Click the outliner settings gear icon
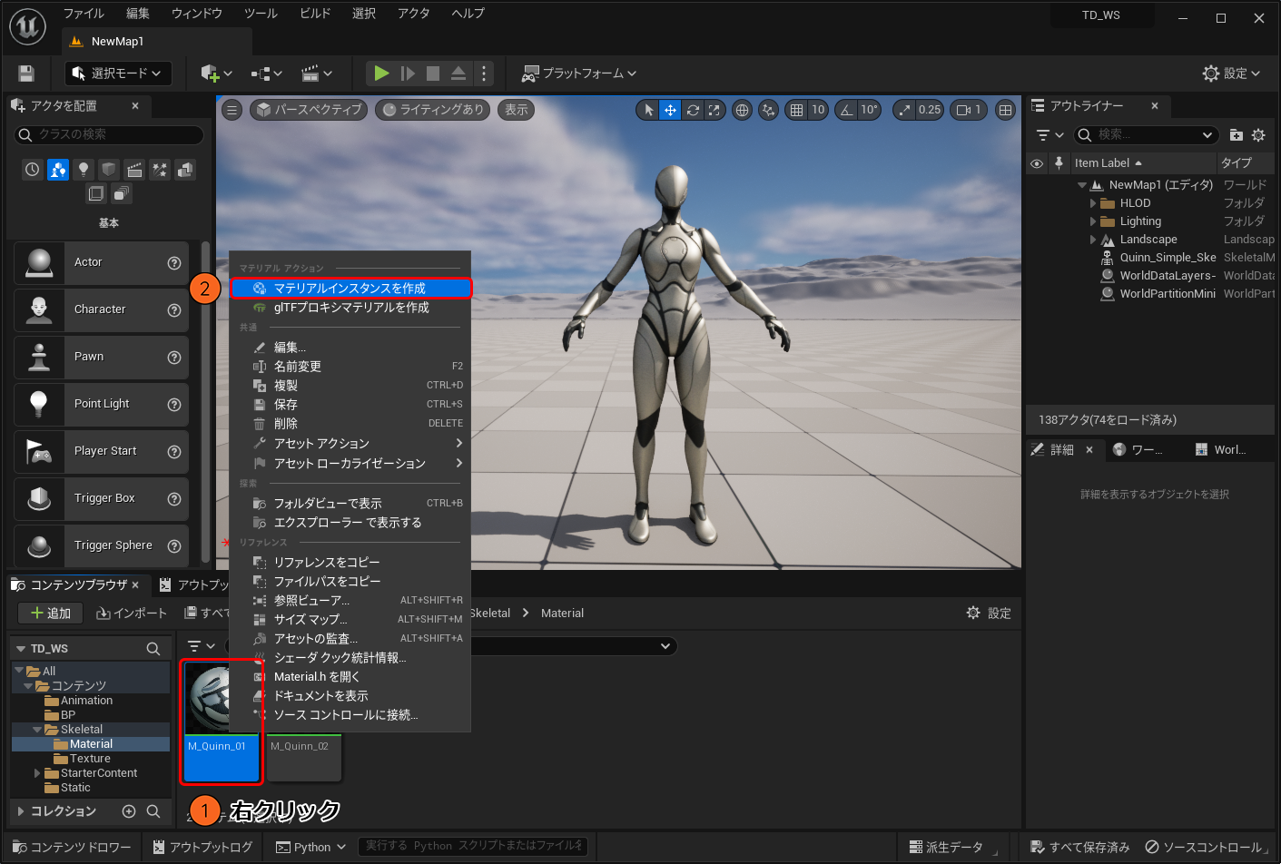Screen dimensions: 1281x864 [1258, 135]
